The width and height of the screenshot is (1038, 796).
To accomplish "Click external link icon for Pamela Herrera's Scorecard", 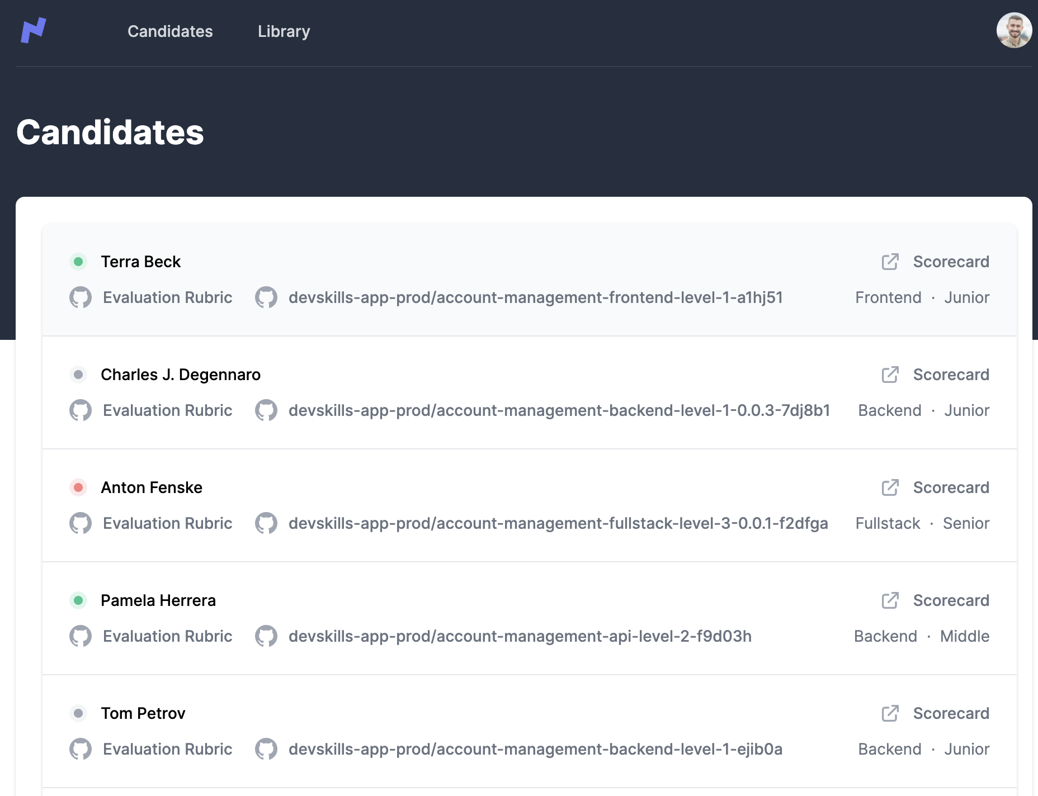I will 890,600.
